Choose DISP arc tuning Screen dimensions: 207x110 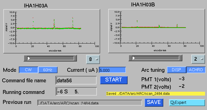177,70
